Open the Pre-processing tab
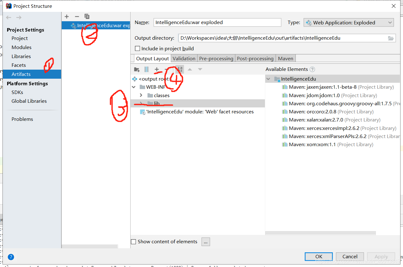403x267 pixels. [x=216, y=58]
